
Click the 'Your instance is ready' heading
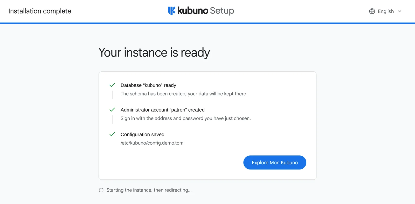(x=154, y=53)
